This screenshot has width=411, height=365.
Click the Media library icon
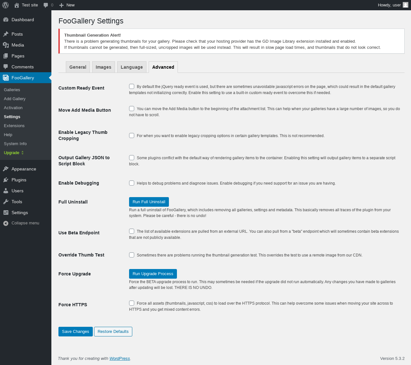point(6,45)
